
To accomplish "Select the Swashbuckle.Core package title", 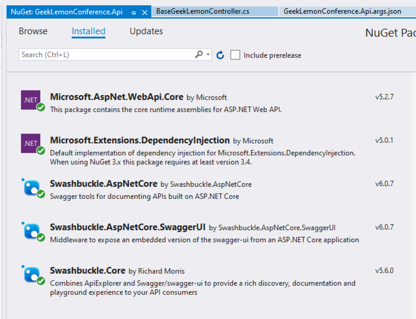I will tap(88, 270).
